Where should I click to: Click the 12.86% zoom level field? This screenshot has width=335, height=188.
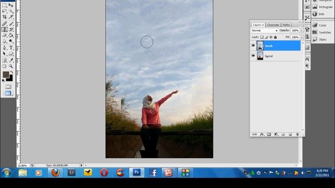point(23,166)
